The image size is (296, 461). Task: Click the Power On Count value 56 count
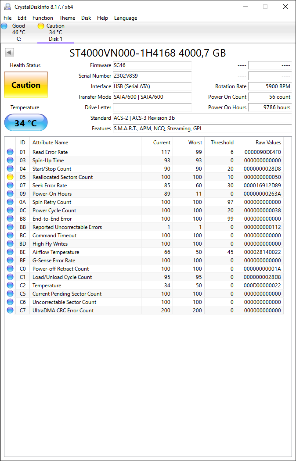pyautogui.click(x=270, y=97)
